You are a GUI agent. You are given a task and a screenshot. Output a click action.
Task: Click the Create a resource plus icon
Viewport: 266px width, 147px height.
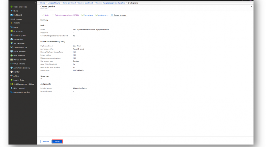click(12, 7)
